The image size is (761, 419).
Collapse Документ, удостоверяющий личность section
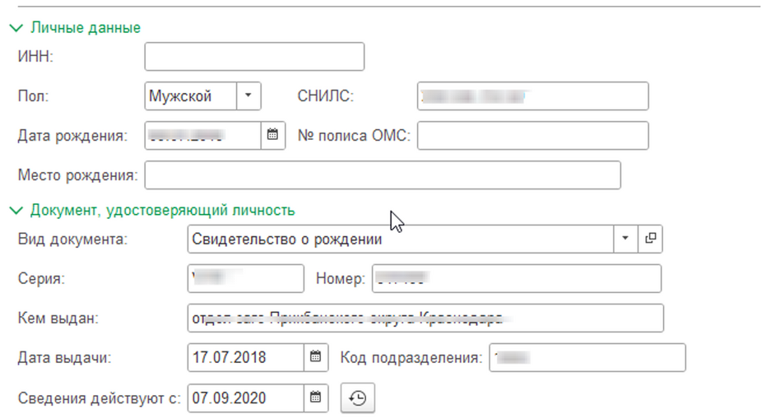click(x=16, y=211)
